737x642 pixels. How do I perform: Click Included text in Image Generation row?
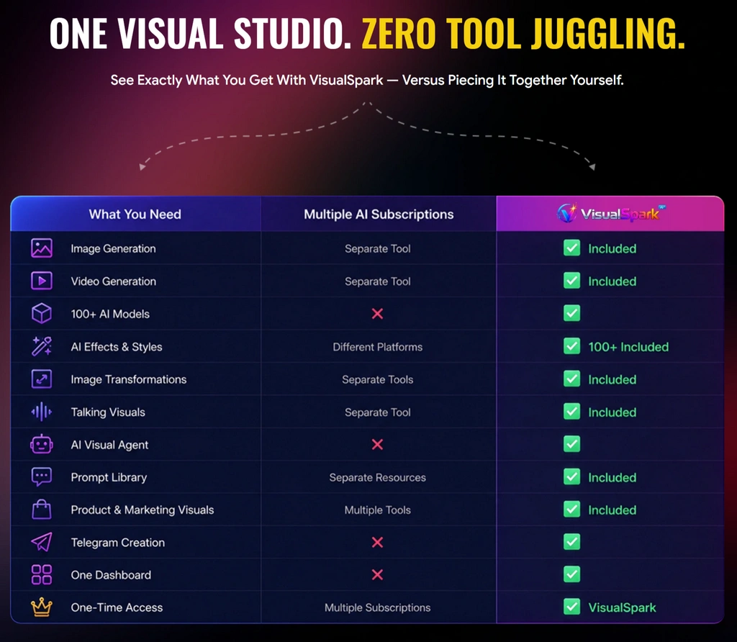612,248
